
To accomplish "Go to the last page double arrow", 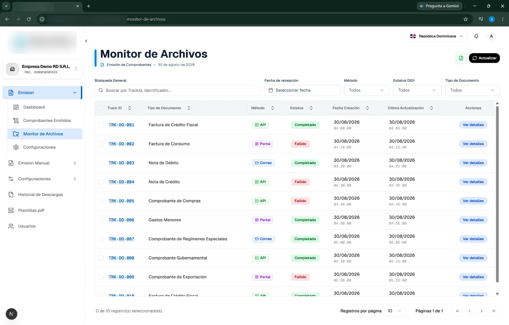I will (x=494, y=311).
